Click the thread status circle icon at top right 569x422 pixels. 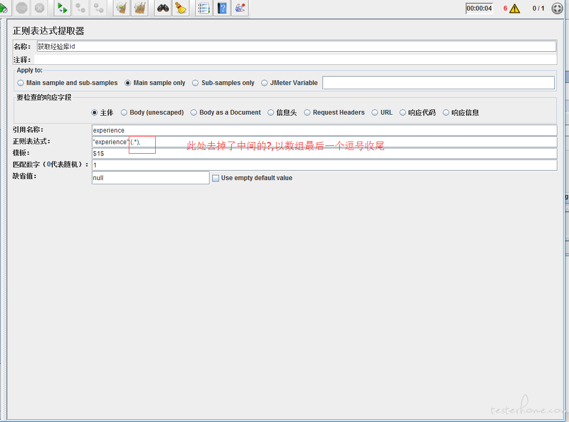(557, 8)
